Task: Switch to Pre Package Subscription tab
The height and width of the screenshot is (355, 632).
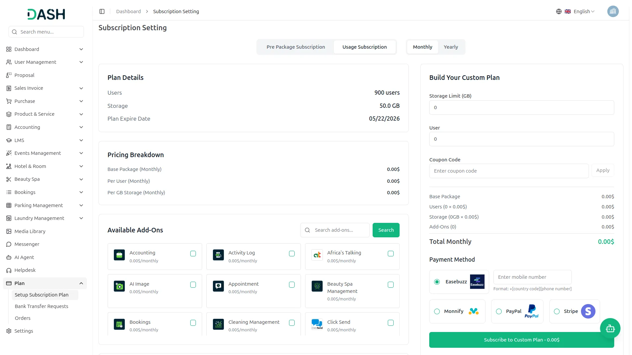Action: point(296,47)
